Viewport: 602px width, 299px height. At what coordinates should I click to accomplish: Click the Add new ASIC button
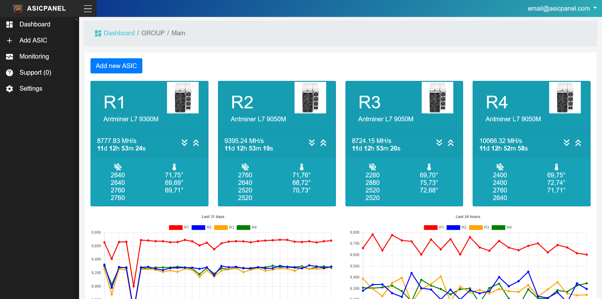point(116,66)
